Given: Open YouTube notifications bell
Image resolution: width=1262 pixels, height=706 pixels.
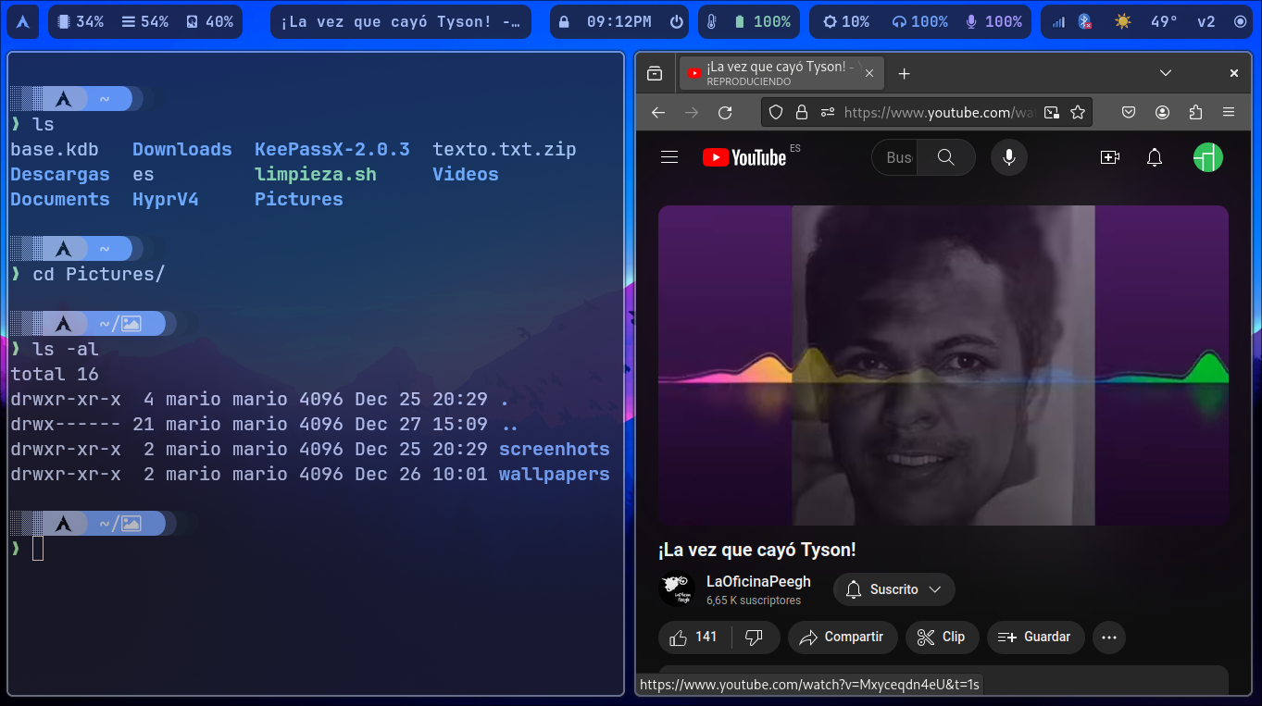Looking at the screenshot, I should 1154,157.
